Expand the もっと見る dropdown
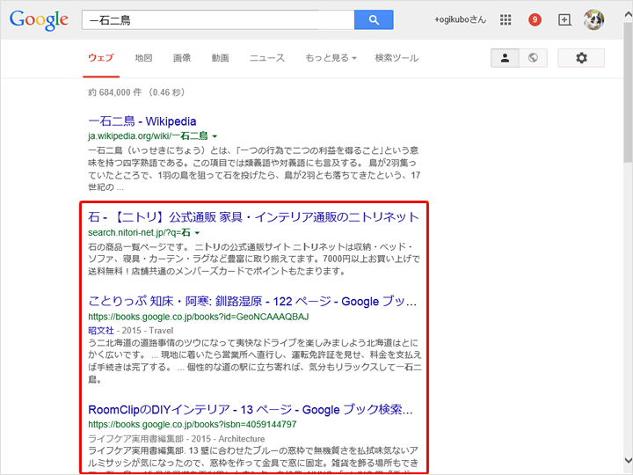This screenshot has height=475, width=633. point(331,58)
